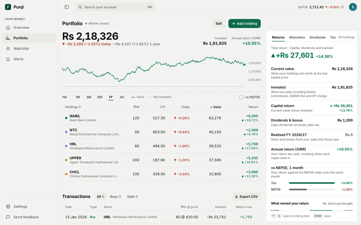Click the Alerts bell icon
Screen dimensions: 361x225
coord(8,59)
